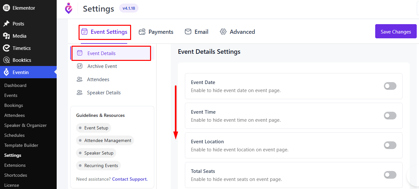Switch to the Payments tab

[x=156, y=32]
